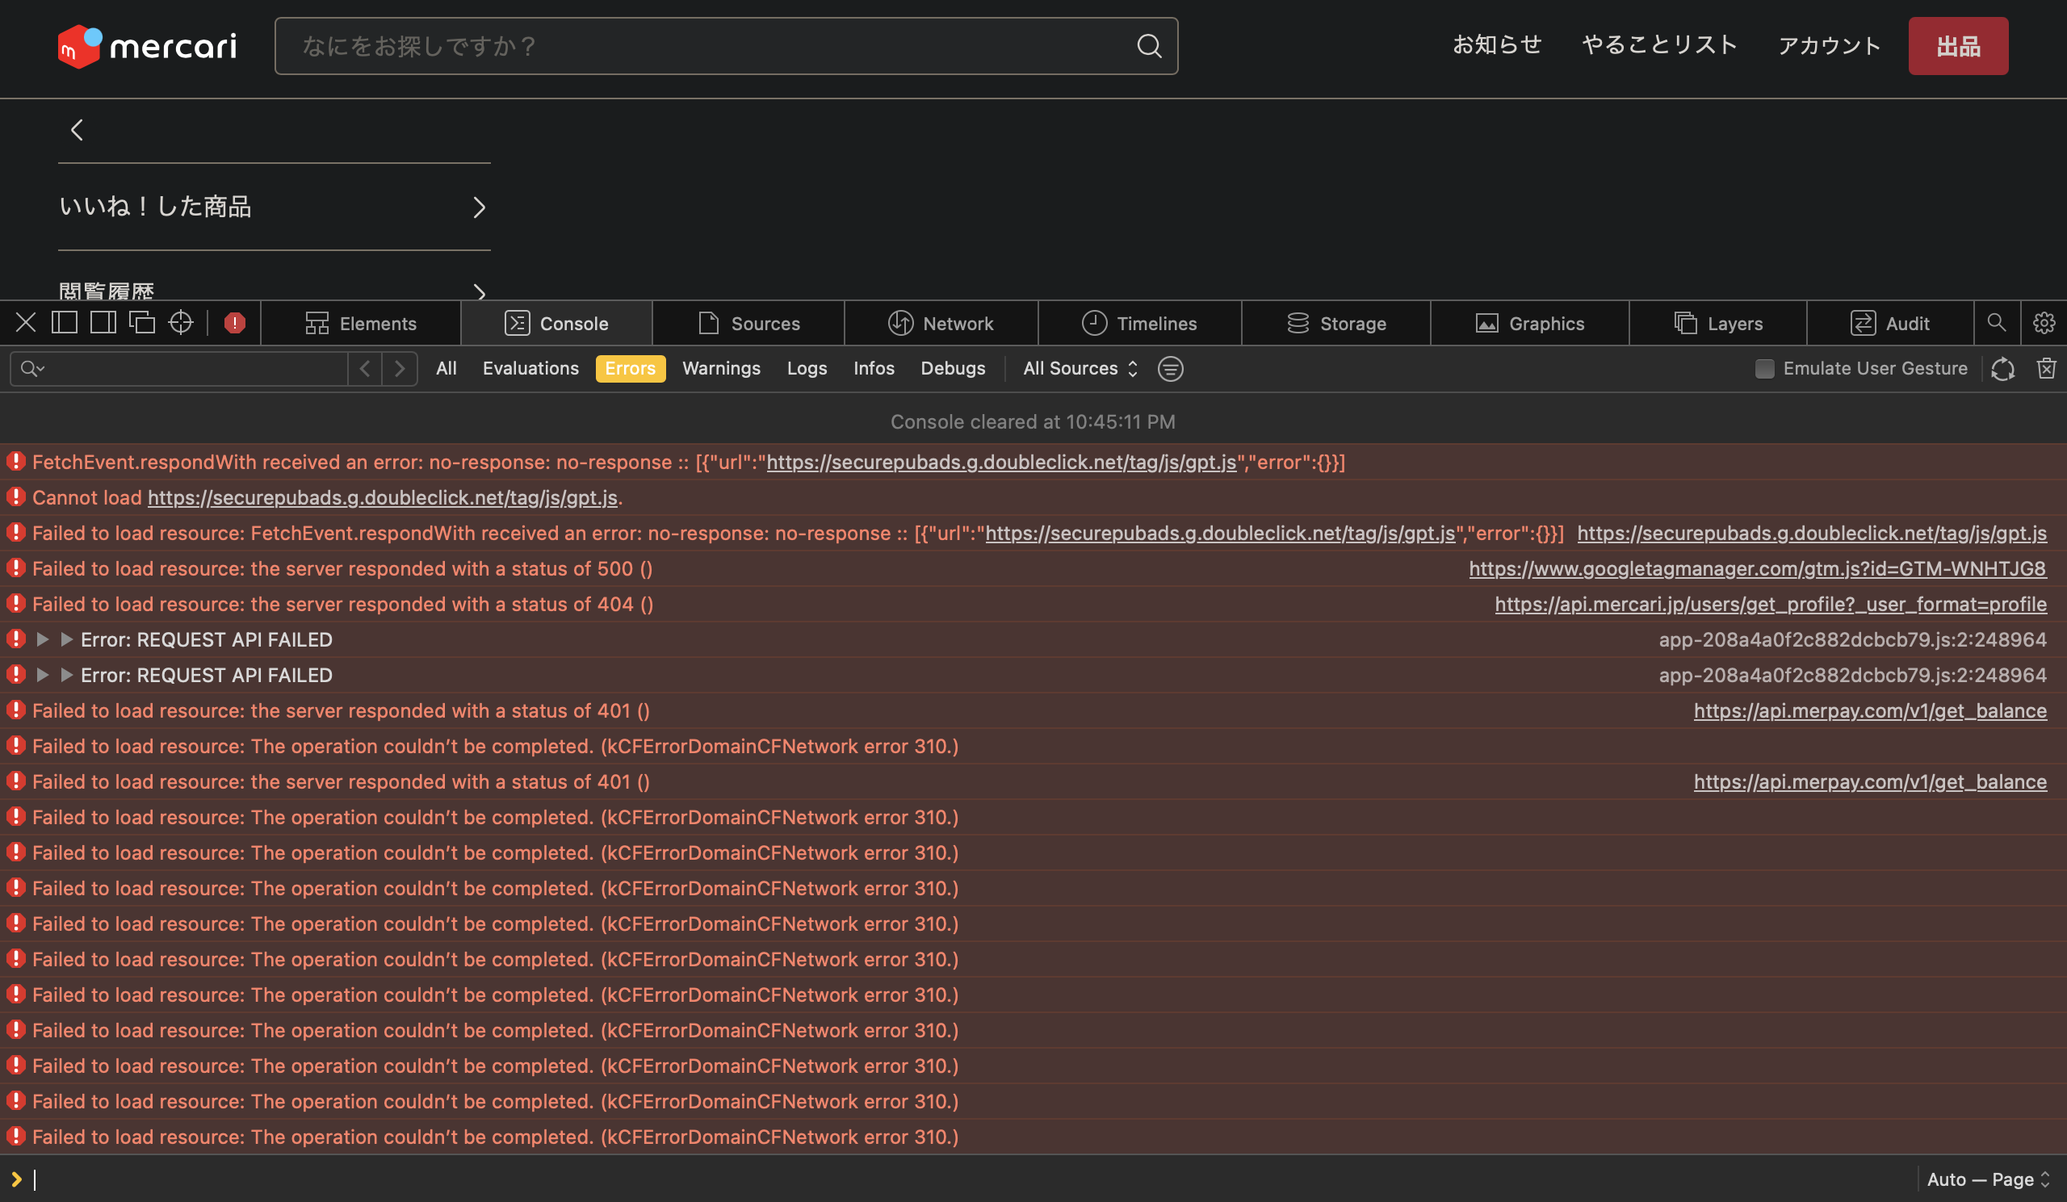Expand the first REQUEST API FAILED error
Image resolution: width=2067 pixels, height=1202 pixels.
[44, 639]
